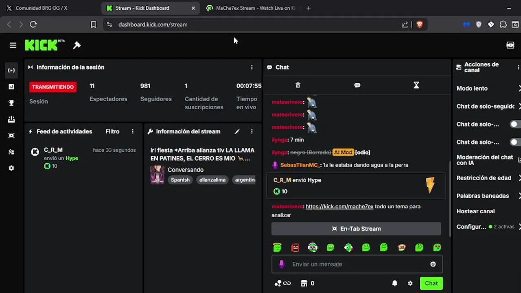Click the alianzalima tag
The image size is (521, 293).
tap(212, 180)
